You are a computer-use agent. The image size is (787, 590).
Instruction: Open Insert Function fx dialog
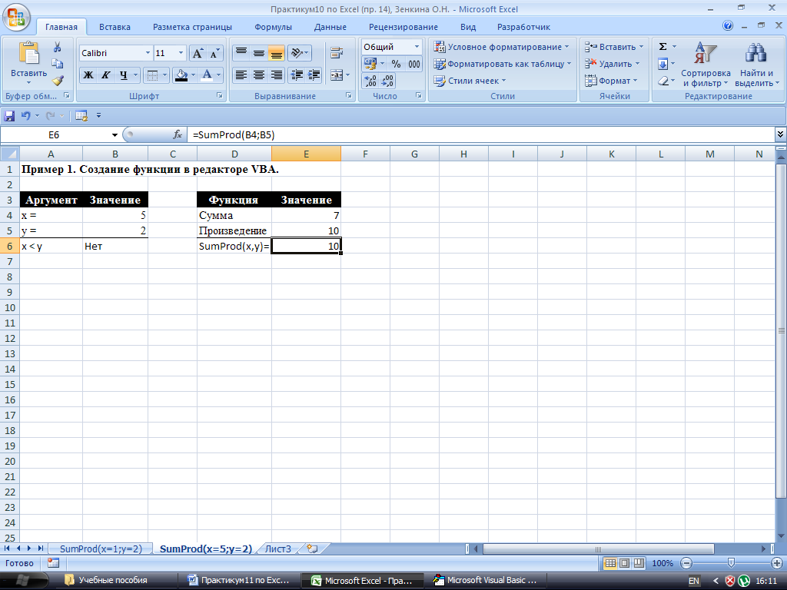(x=178, y=134)
